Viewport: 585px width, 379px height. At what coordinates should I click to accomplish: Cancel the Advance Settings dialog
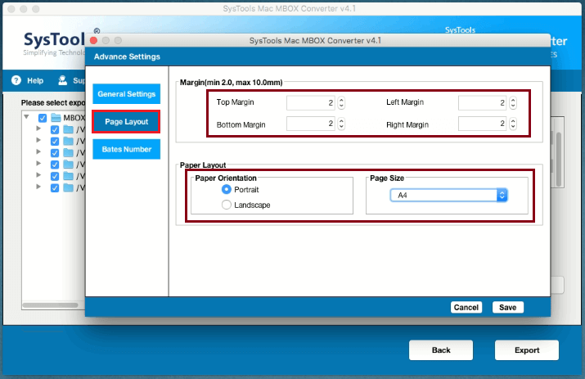[466, 307]
